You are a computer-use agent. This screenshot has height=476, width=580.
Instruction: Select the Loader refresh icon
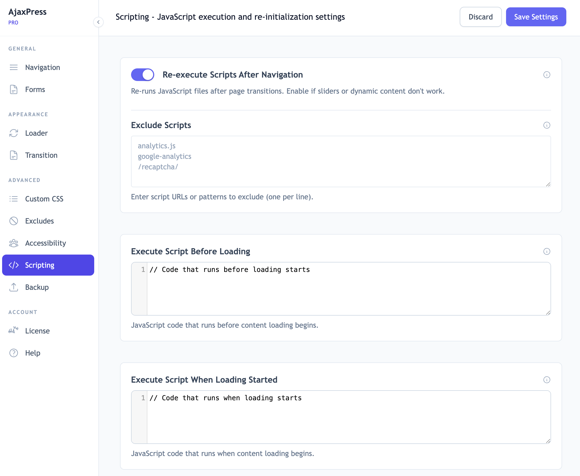pos(14,133)
